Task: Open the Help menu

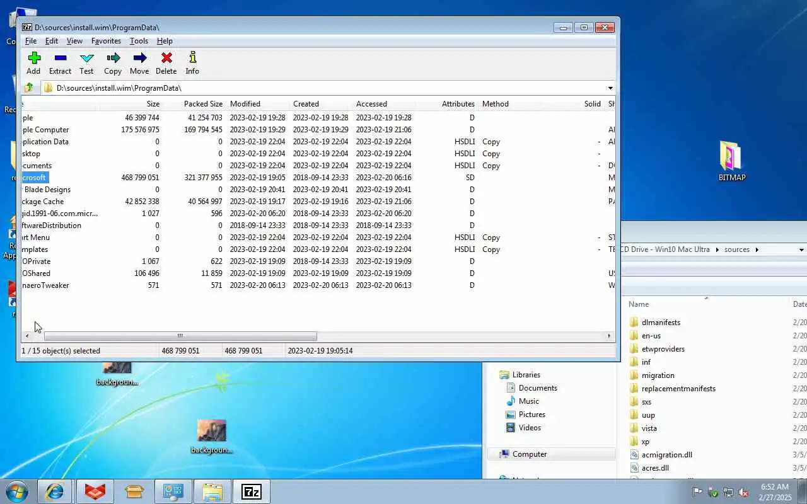Action: coord(165,41)
